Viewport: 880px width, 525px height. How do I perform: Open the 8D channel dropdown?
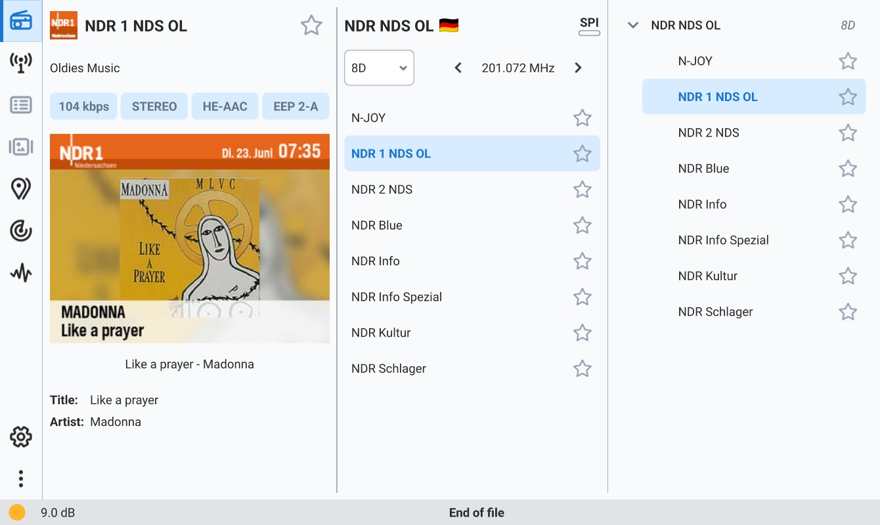(x=379, y=68)
